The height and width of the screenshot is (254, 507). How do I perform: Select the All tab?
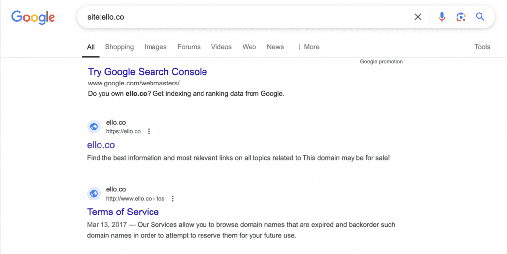[91, 47]
